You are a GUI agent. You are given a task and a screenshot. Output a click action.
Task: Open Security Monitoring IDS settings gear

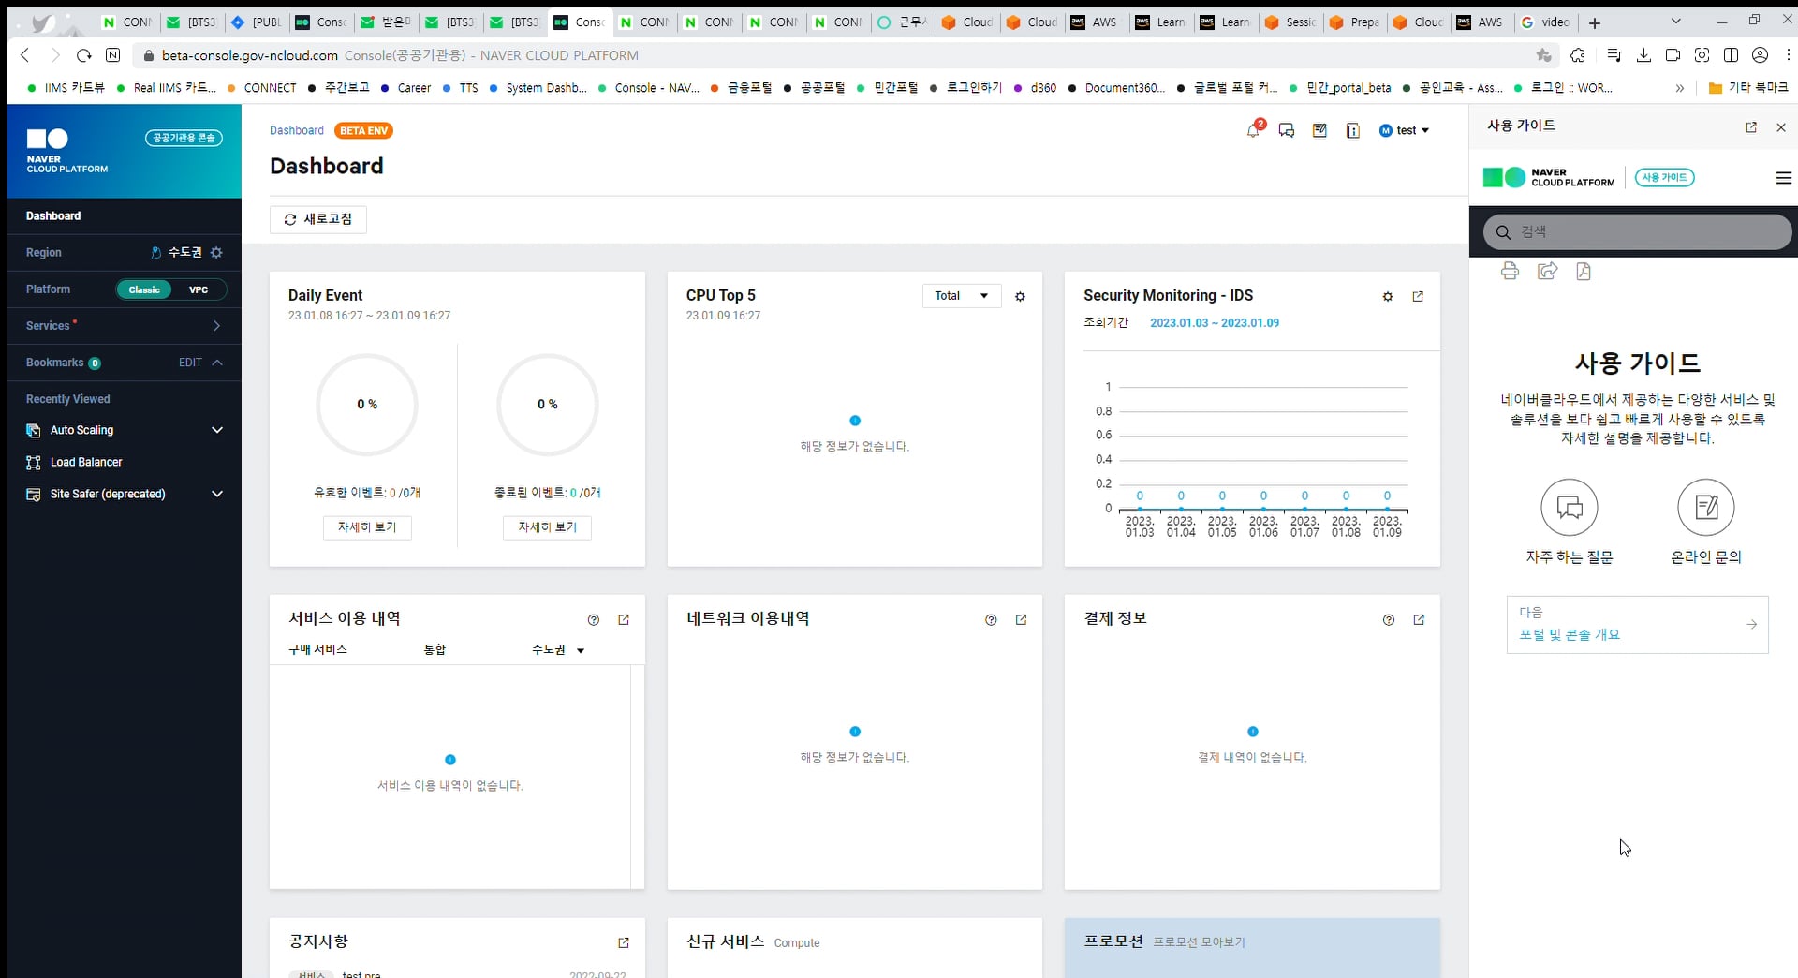[x=1387, y=296]
